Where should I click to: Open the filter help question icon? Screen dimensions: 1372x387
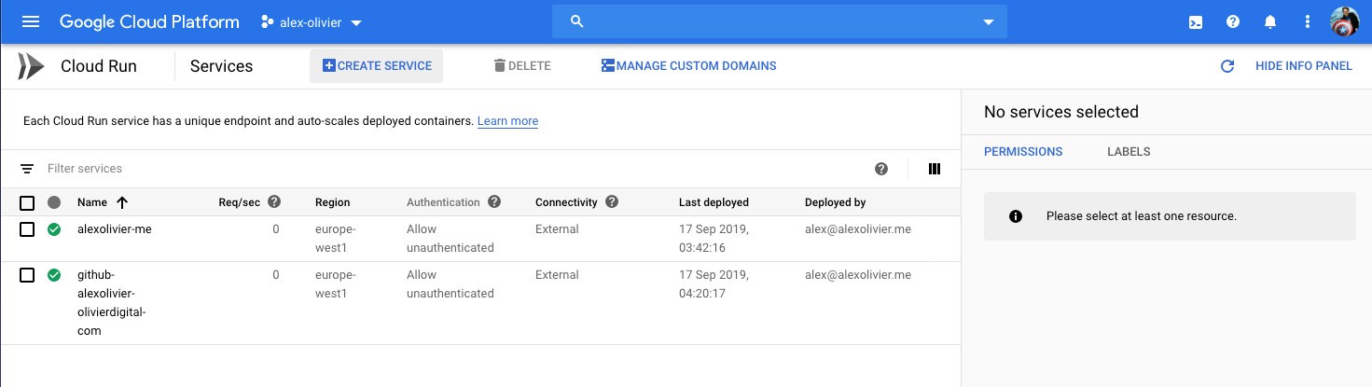pos(881,169)
